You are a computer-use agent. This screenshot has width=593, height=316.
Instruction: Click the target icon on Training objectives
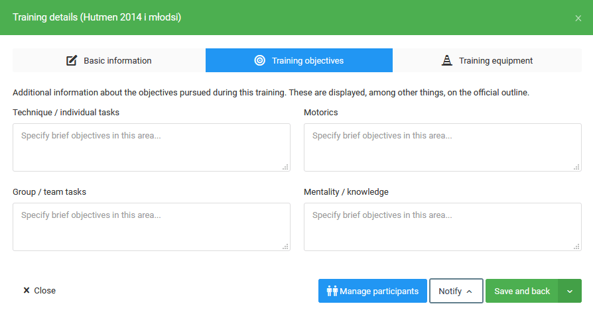pos(260,60)
